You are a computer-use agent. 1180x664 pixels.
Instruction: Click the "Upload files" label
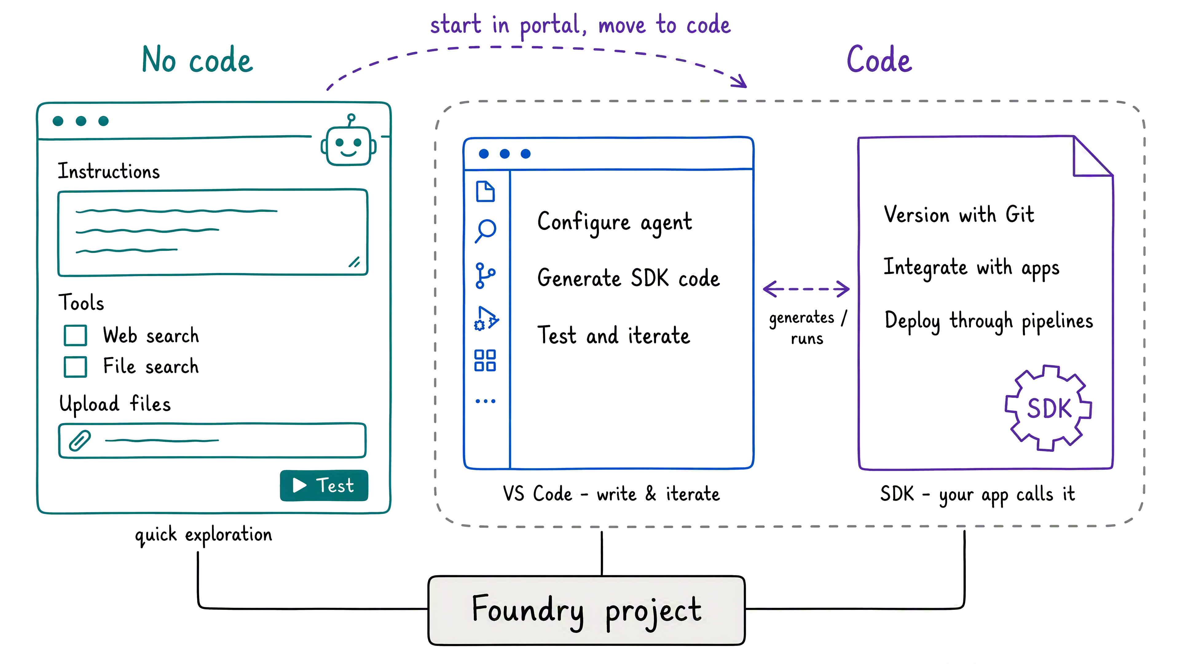(115, 405)
